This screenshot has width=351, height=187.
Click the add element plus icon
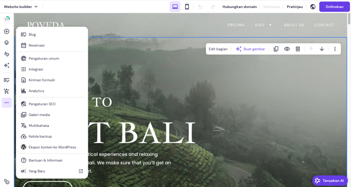click(x=7, y=31)
